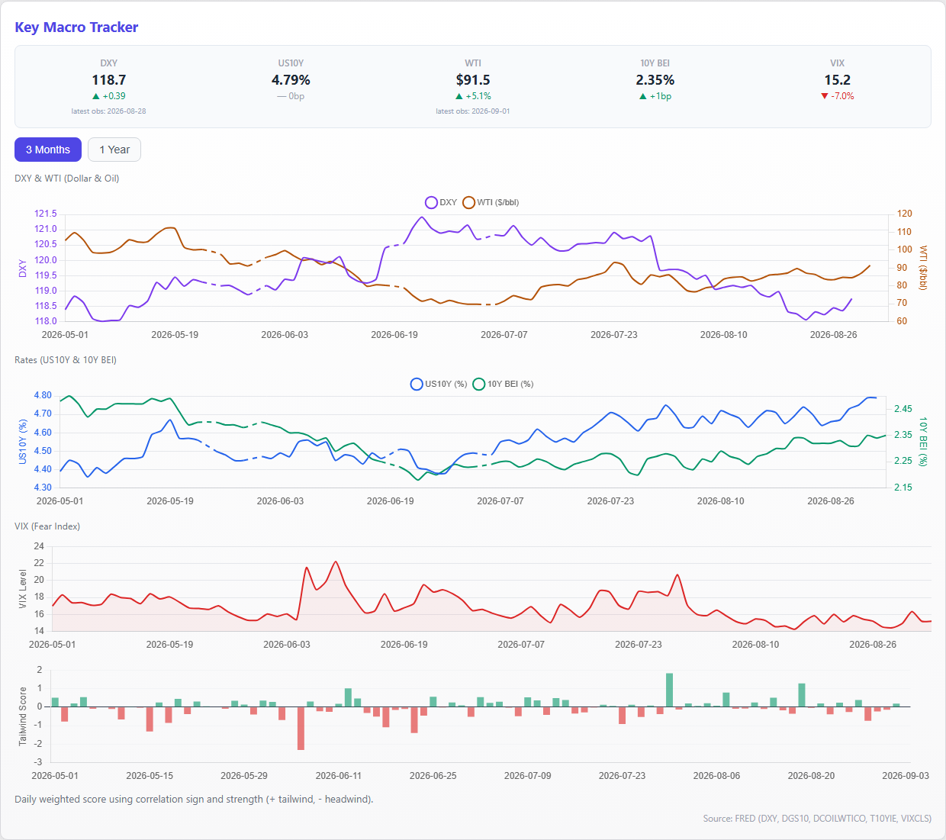Click the -7.0% VIX change

(x=843, y=96)
